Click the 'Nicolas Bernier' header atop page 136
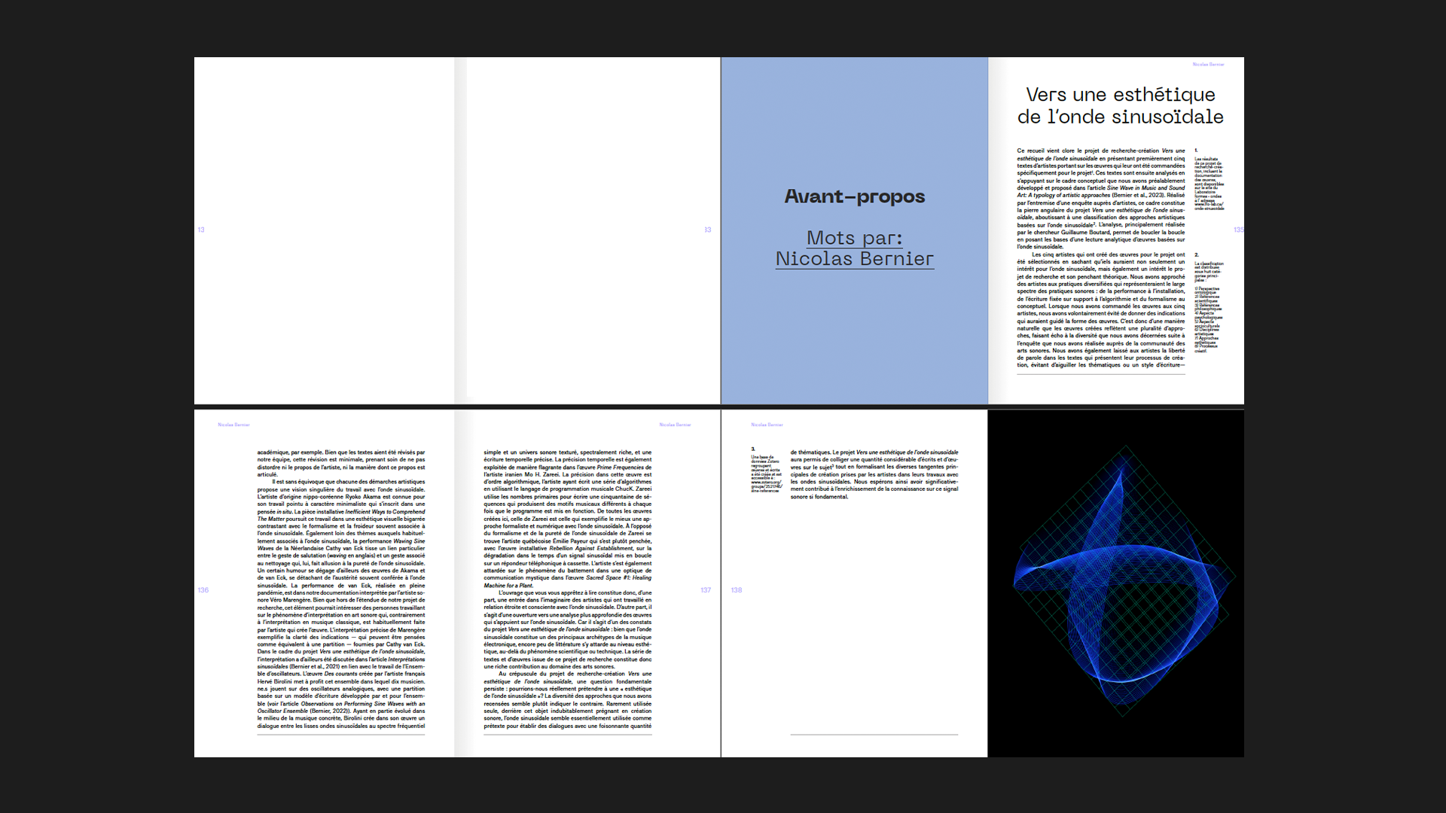Image resolution: width=1446 pixels, height=813 pixels. coord(233,425)
